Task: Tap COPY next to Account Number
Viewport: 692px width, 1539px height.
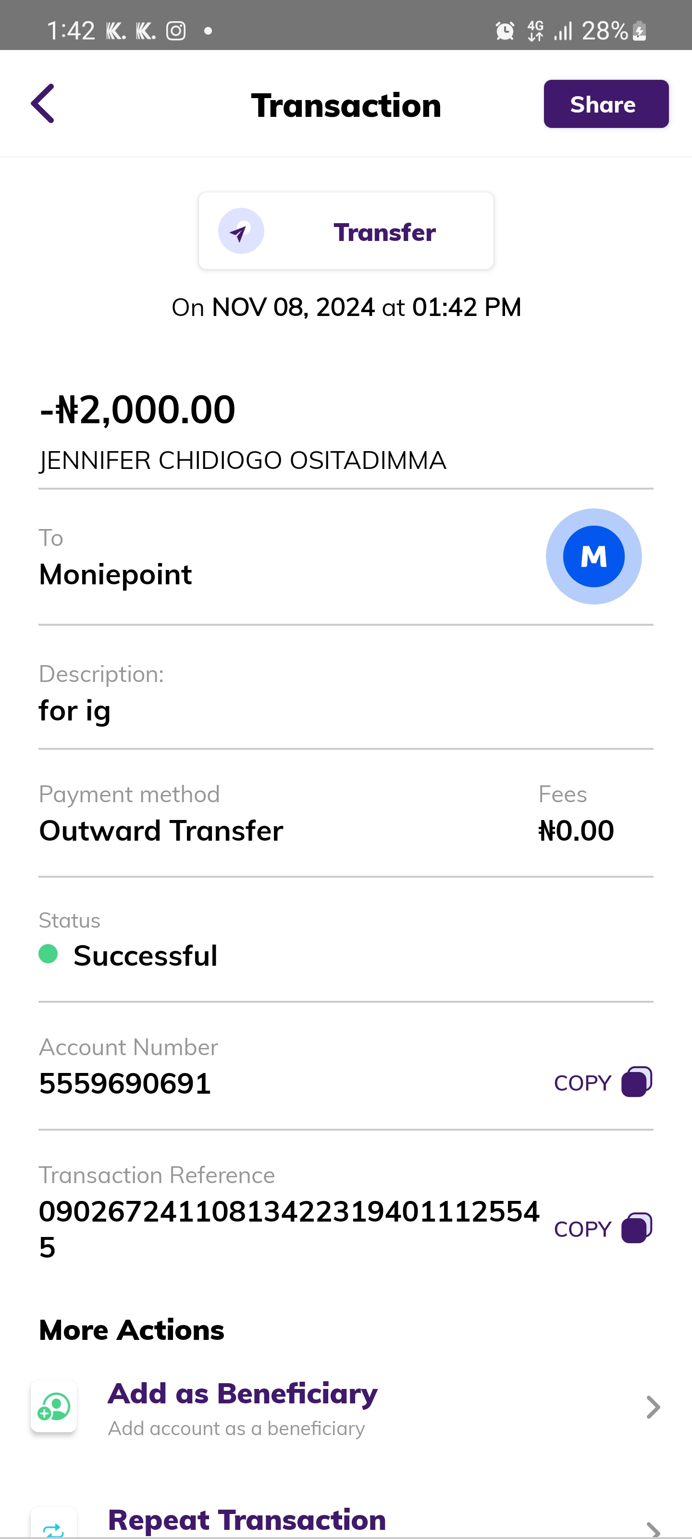Action: (582, 1083)
